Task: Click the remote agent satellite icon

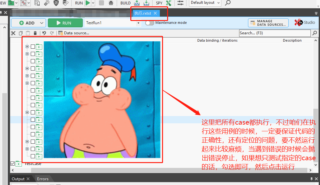Action: [47, 3]
